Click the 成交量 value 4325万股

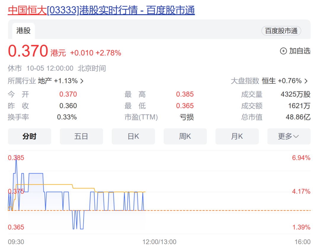click(x=295, y=94)
